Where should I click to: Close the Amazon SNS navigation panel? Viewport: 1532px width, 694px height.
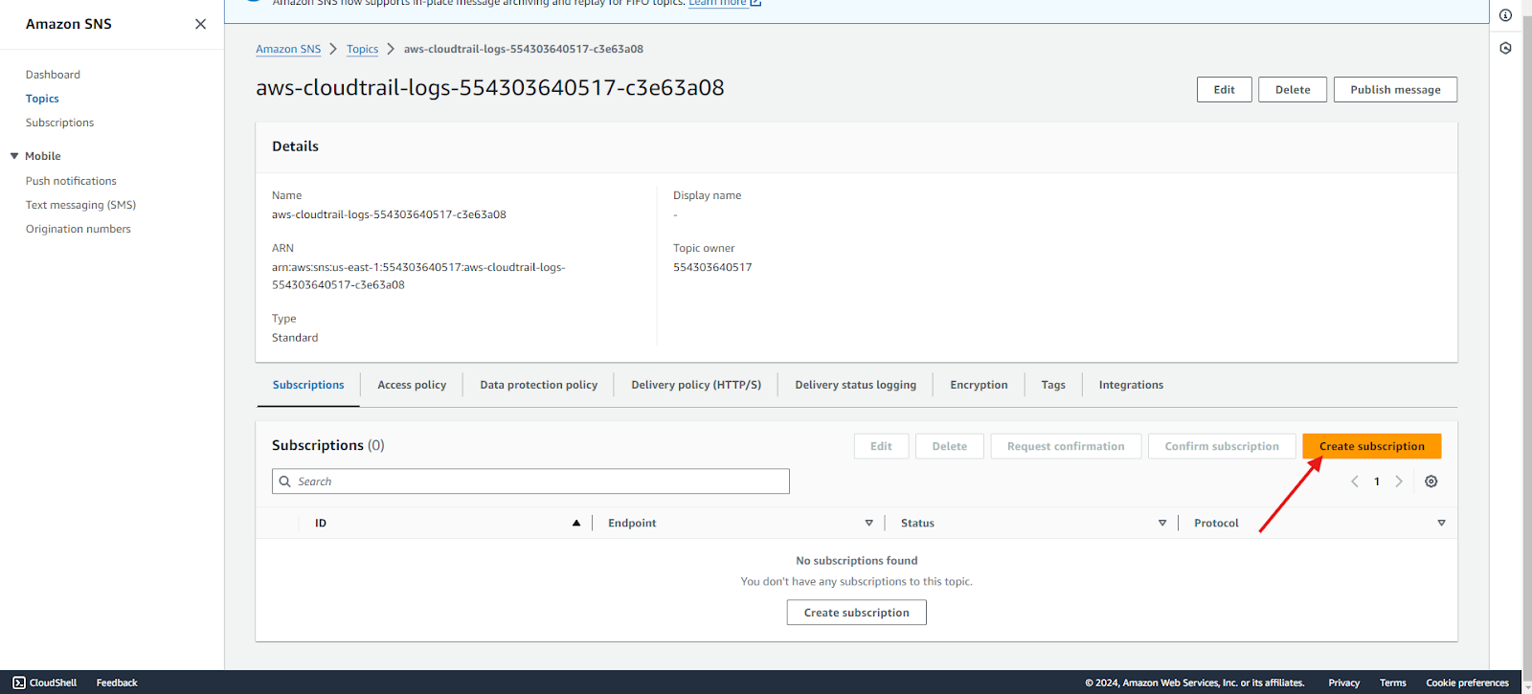[x=200, y=24]
